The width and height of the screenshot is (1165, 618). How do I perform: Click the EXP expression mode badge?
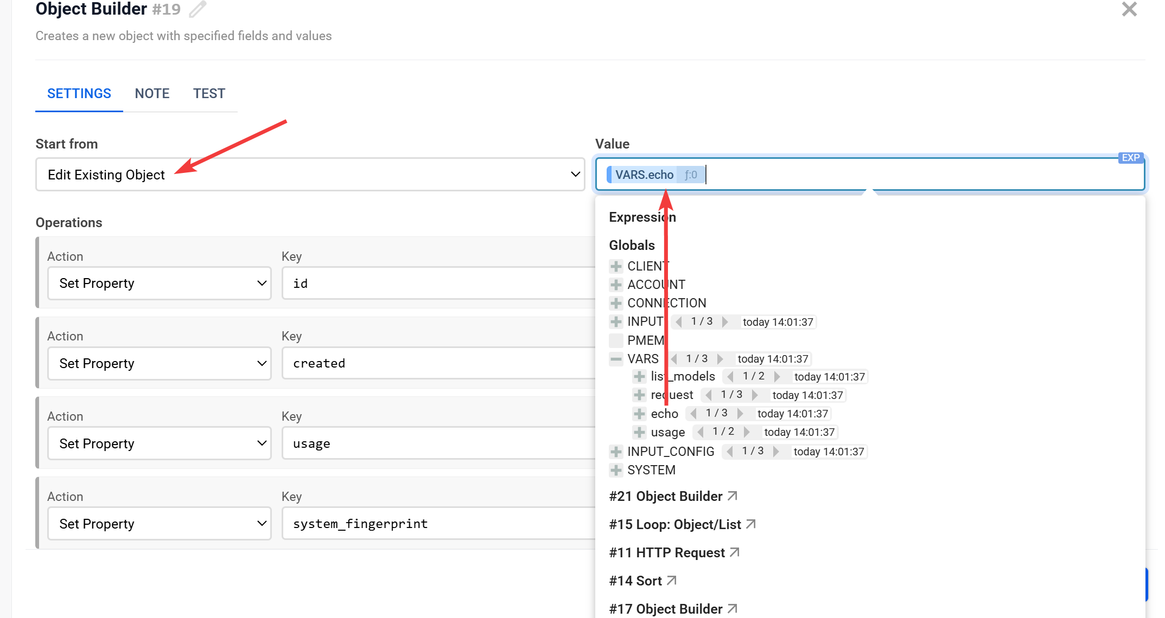(x=1130, y=158)
